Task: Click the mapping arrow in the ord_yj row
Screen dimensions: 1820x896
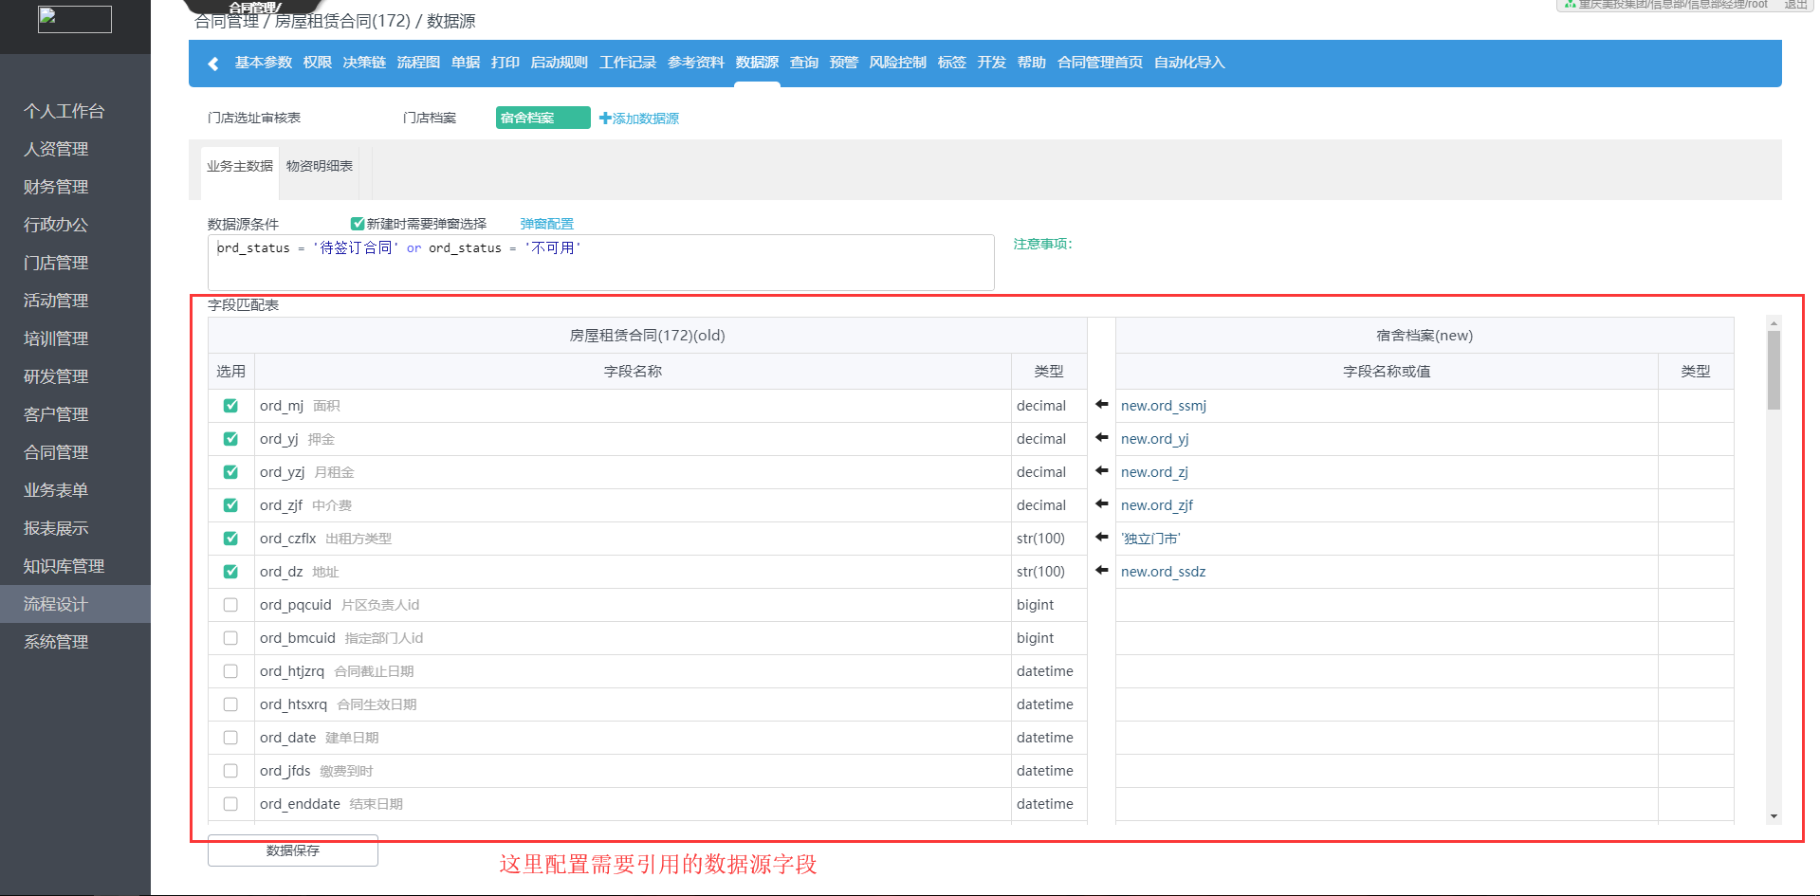Action: click(1101, 438)
